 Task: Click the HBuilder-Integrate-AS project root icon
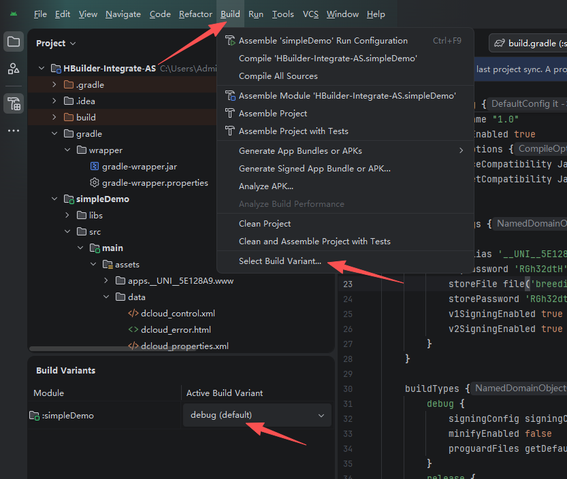pos(56,68)
